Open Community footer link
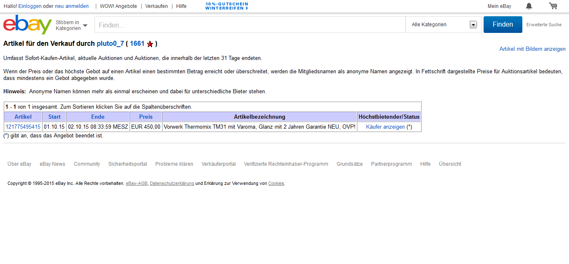This screenshot has width=569, height=264. click(87, 164)
